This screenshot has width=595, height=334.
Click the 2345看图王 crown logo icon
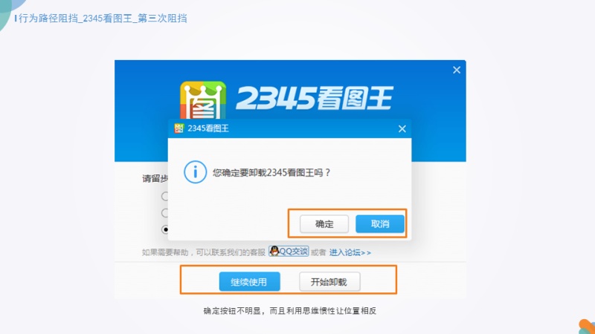point(203,100)
